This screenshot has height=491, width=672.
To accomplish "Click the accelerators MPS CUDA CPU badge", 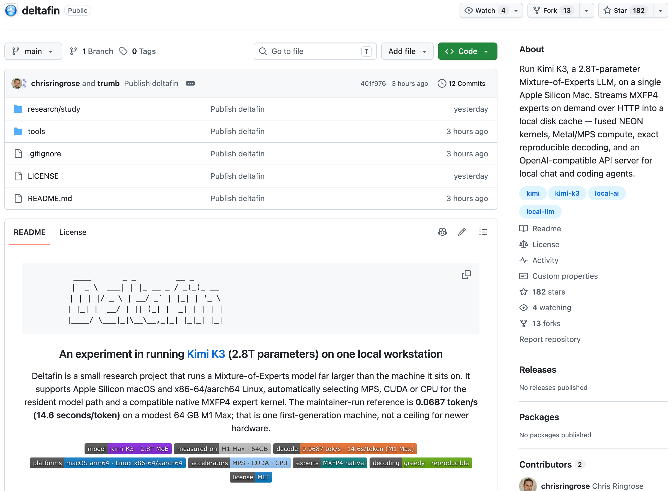I will (x=239, y=463).
